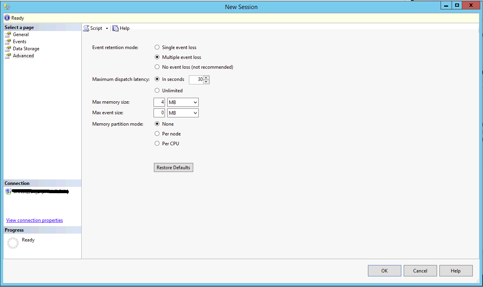The height and width of the screenshot is (287, 483).
Task: Click the Max memory size input field
Action: pos(159,102)
